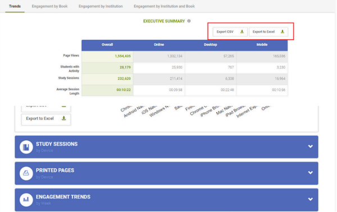Open the Engagement by Institution tab
The image size is (337, 212).
(101, 6)
